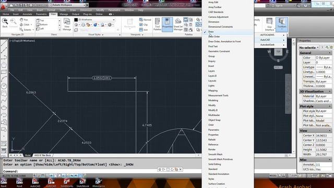Open the Annotate ribbon tab
Viewport: 334px width, 188px height.
point(27,14)
